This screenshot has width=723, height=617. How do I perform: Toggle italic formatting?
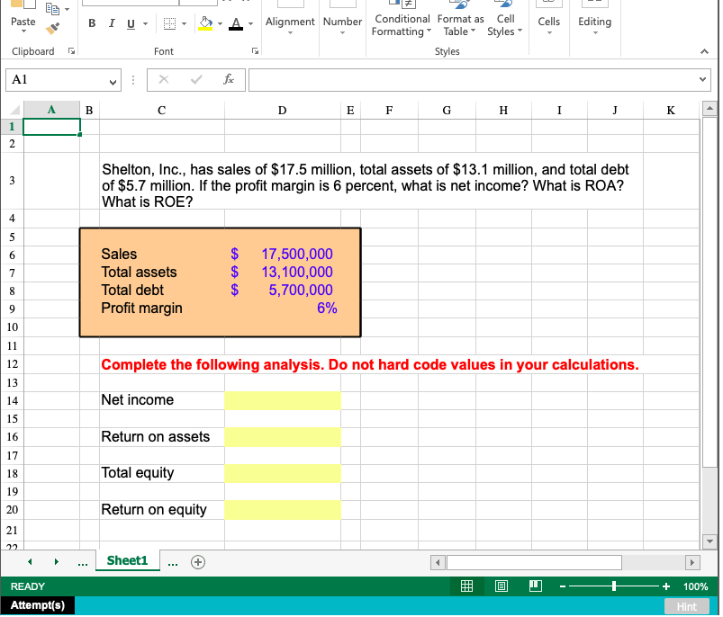click(111, 22)
